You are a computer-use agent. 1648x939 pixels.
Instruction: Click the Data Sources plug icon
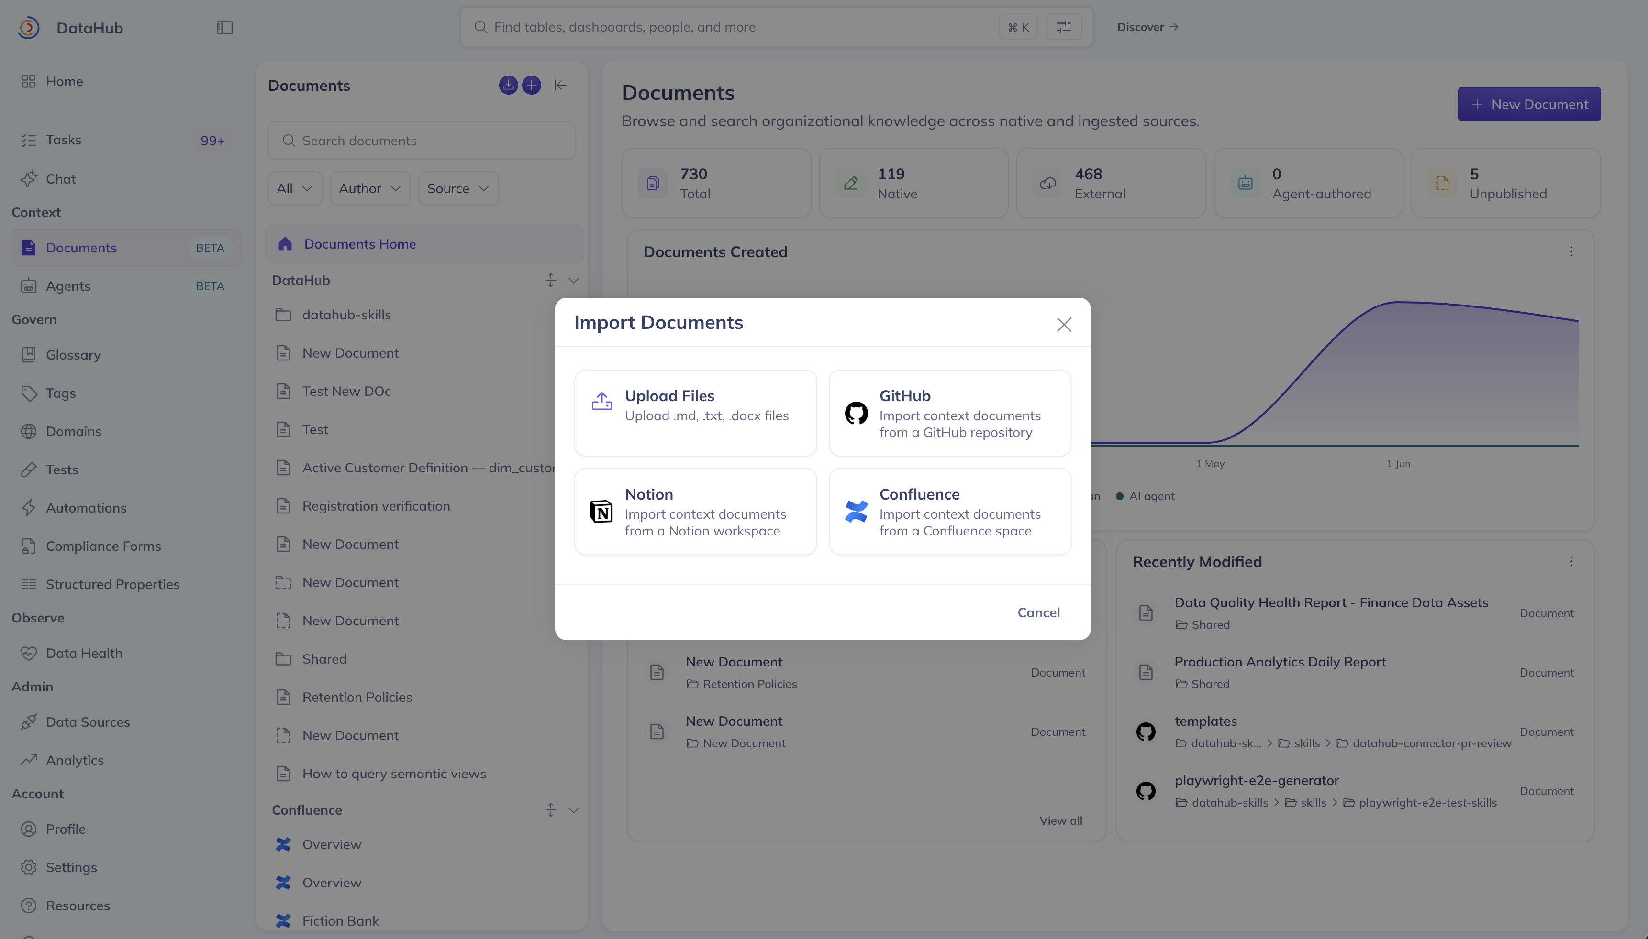coord(28,722)
